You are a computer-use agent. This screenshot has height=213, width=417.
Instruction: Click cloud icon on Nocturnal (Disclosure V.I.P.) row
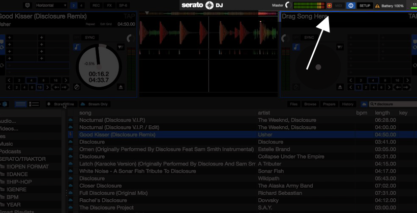tap(71, 120)
